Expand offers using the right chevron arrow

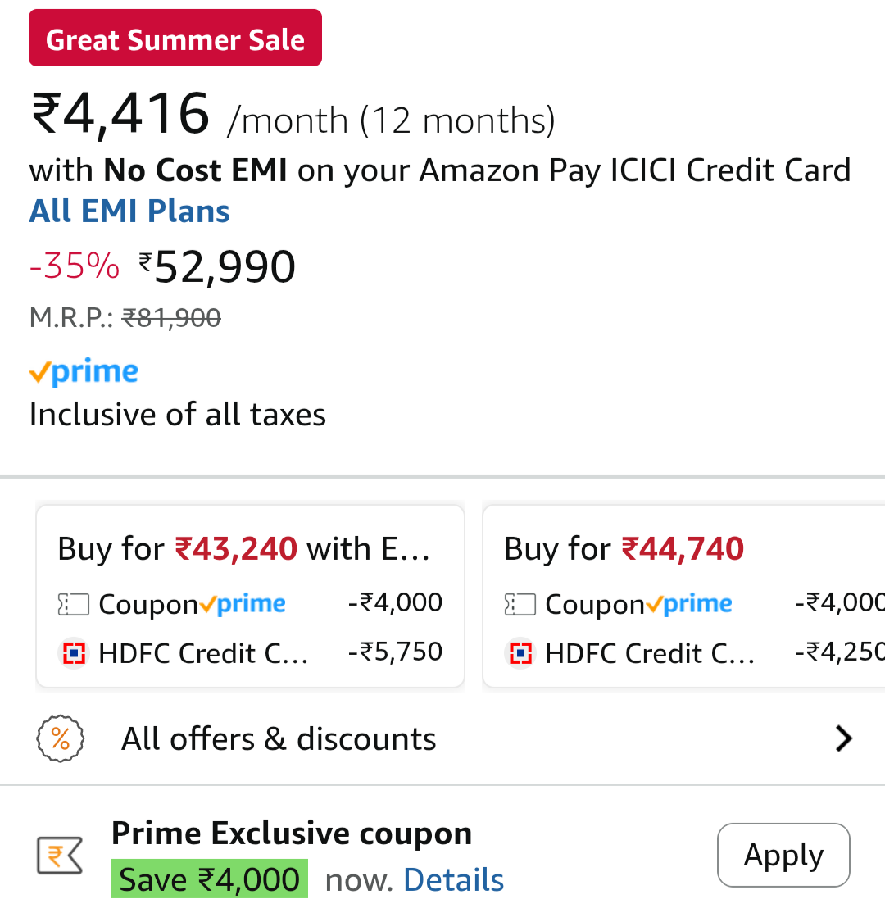point(843,739)
